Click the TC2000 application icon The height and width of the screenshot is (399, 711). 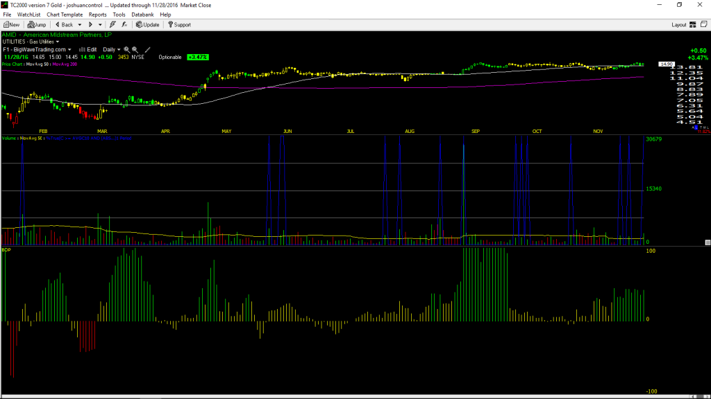pos(5,5)
